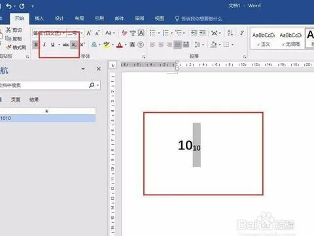Apply multilevel list
Viewport: 314px width, 236px height.
click(179, 33)
